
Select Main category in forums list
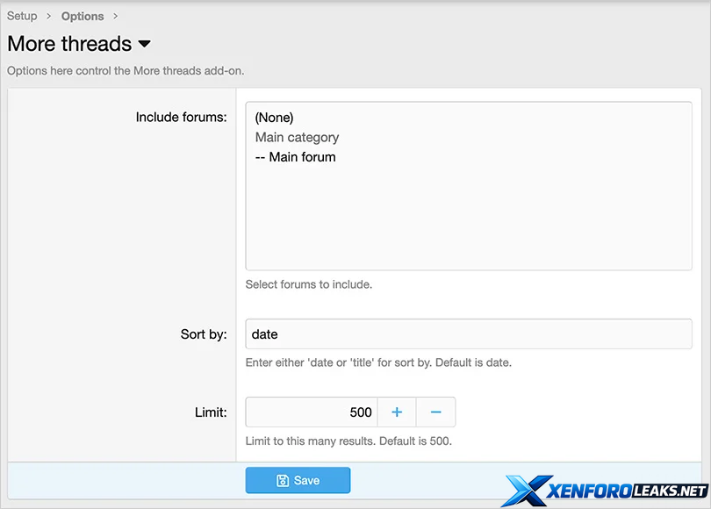point(297,137)
